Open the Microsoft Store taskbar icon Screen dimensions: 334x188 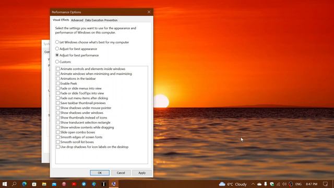[x=34, y=184]
